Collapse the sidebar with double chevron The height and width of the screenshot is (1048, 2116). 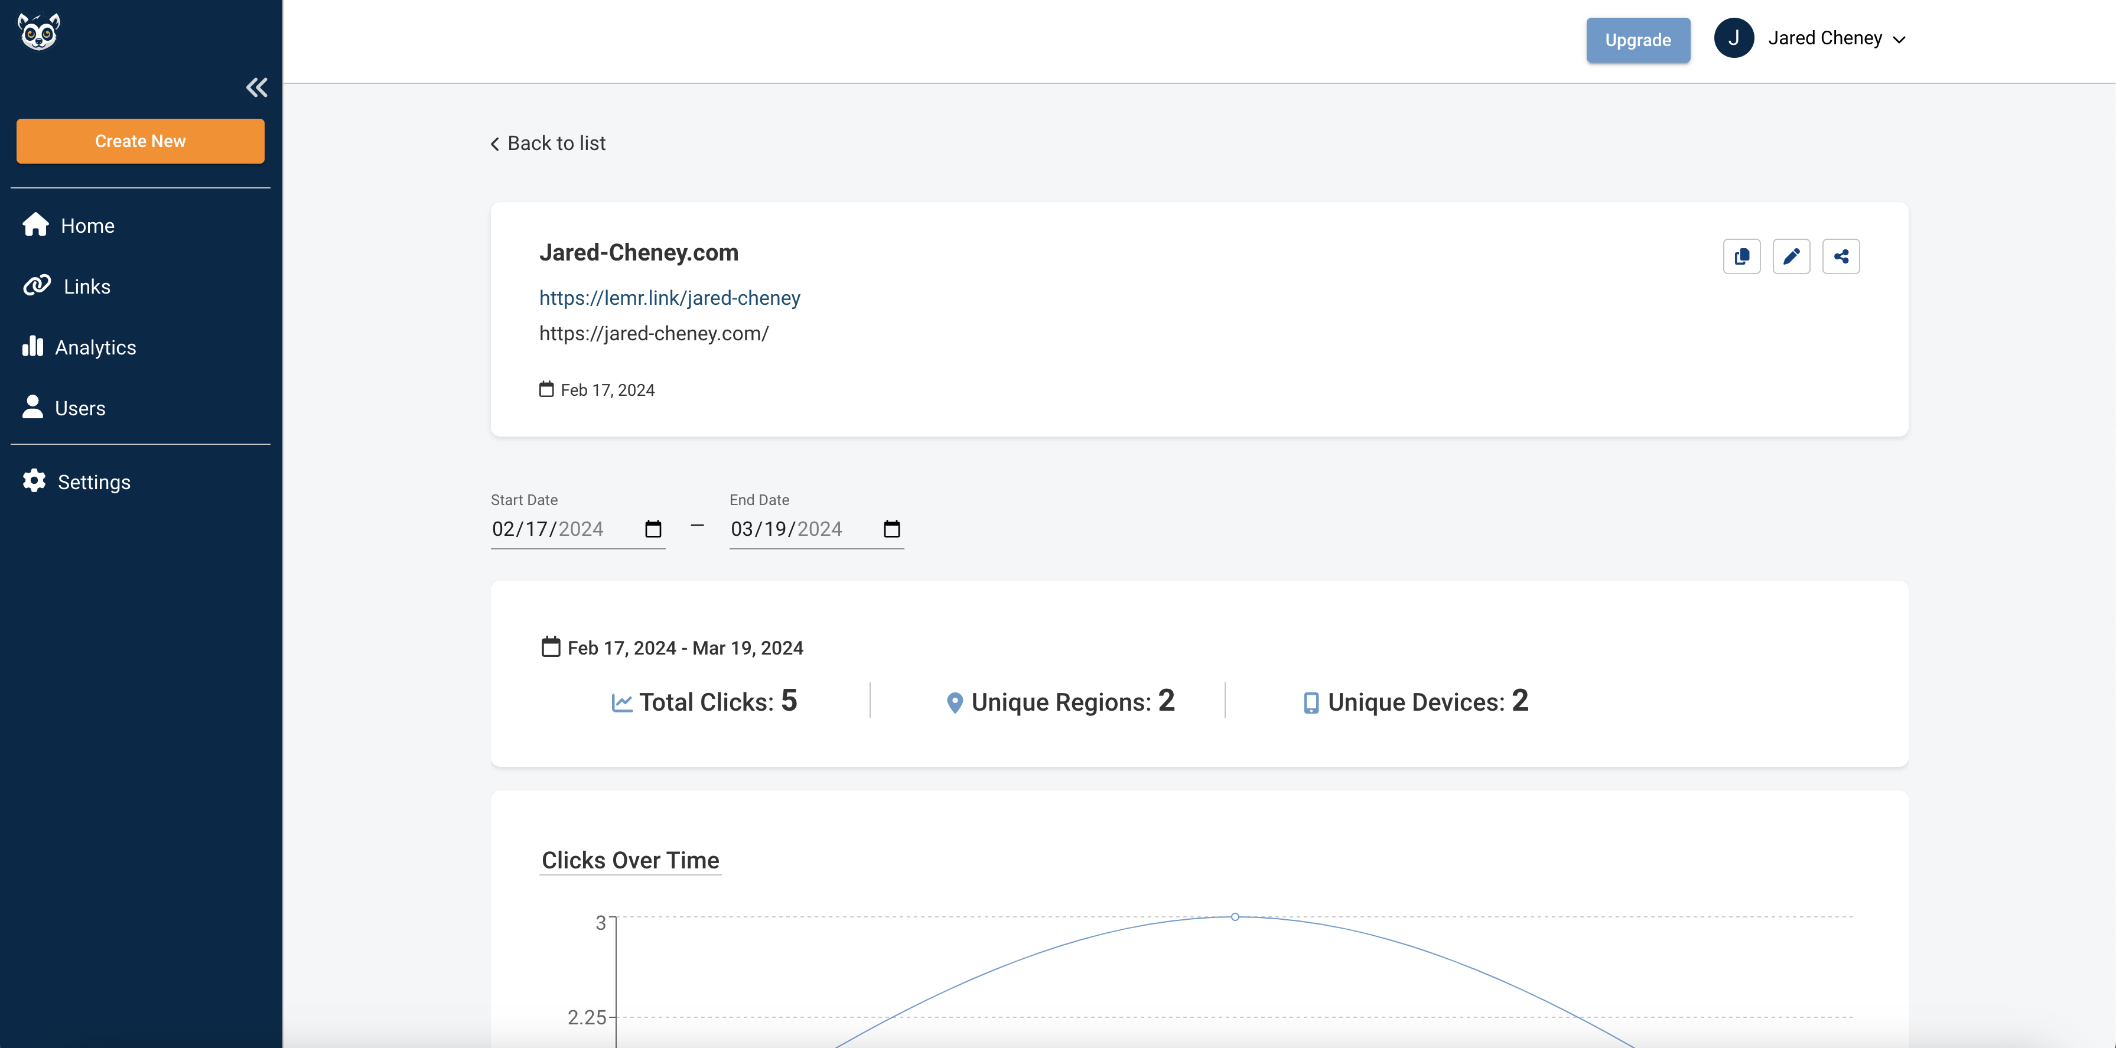point(257,87)
